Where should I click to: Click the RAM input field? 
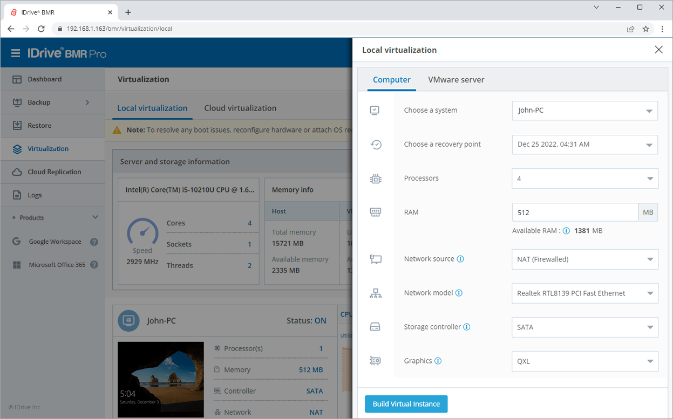(575, 212)
